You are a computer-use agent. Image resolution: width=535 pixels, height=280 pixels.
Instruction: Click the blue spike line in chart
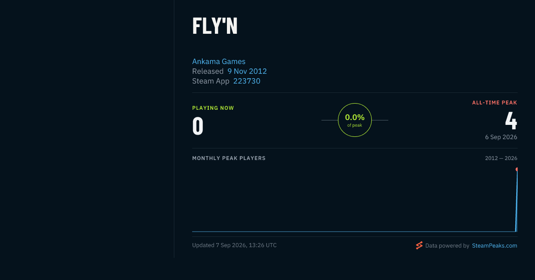516,200
